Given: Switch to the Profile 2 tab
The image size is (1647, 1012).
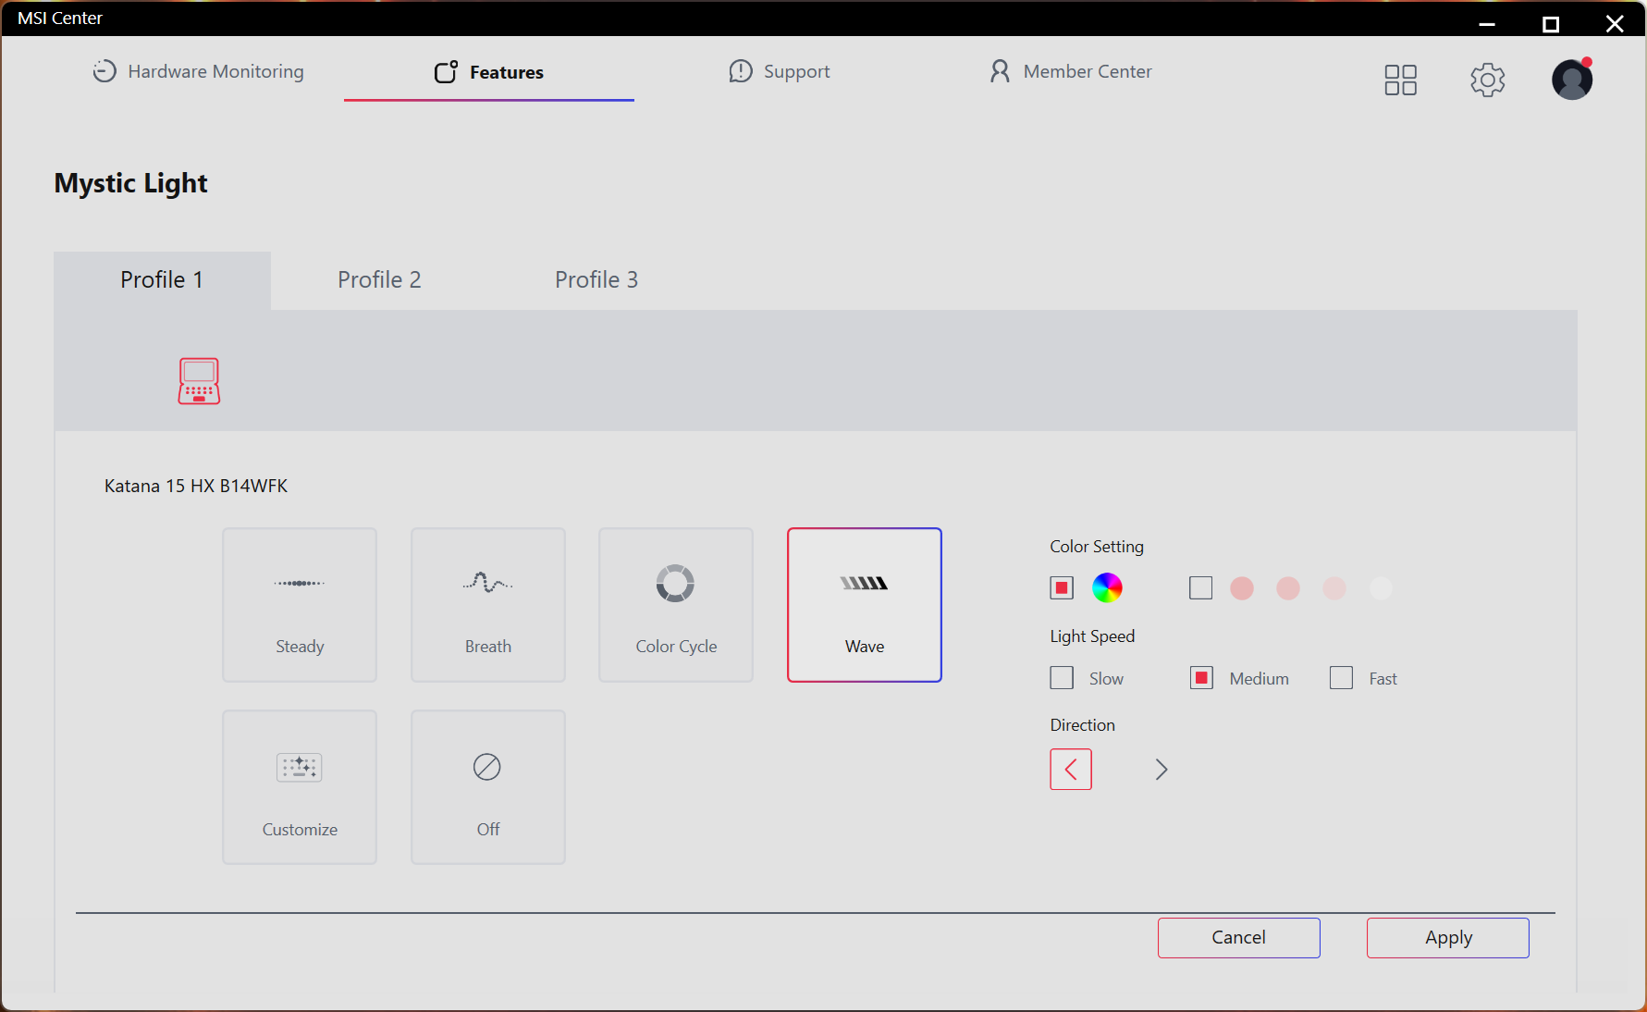Looking at the screenshot, I should point(379,279).
